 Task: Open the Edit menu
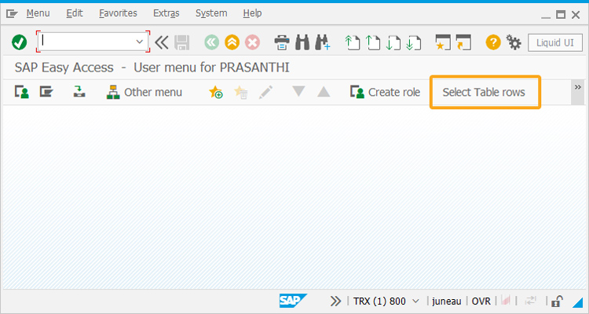coord(75,13)
